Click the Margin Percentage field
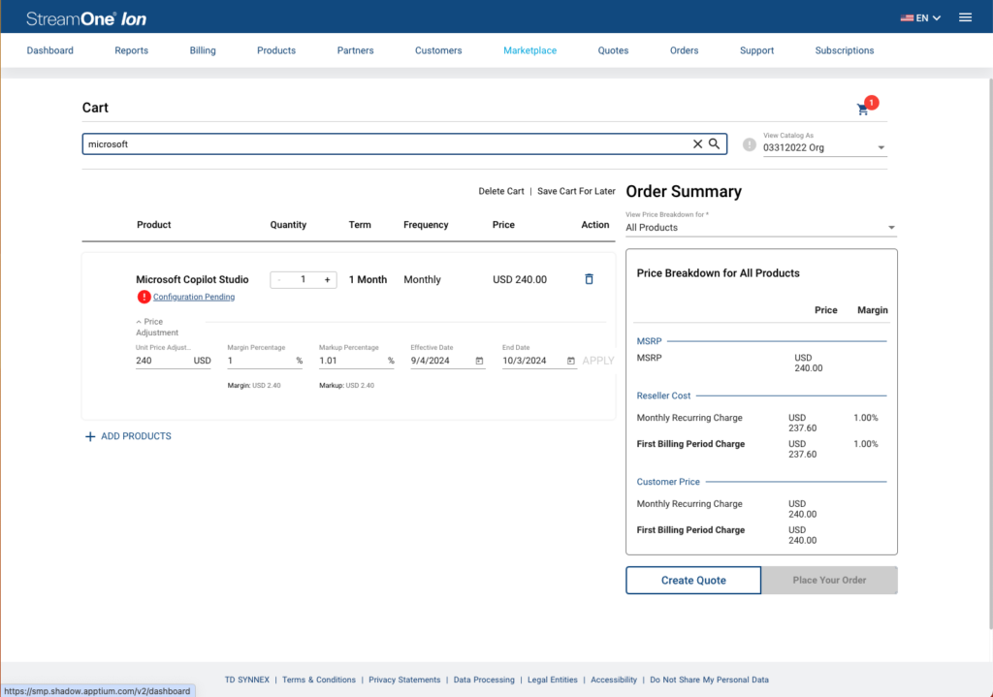This screenshot has height=697, width=993. click(265, 361)
